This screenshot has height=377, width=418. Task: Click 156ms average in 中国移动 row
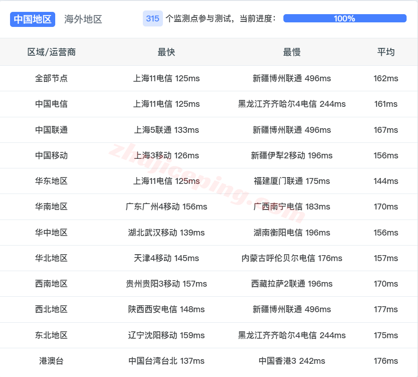386,156
